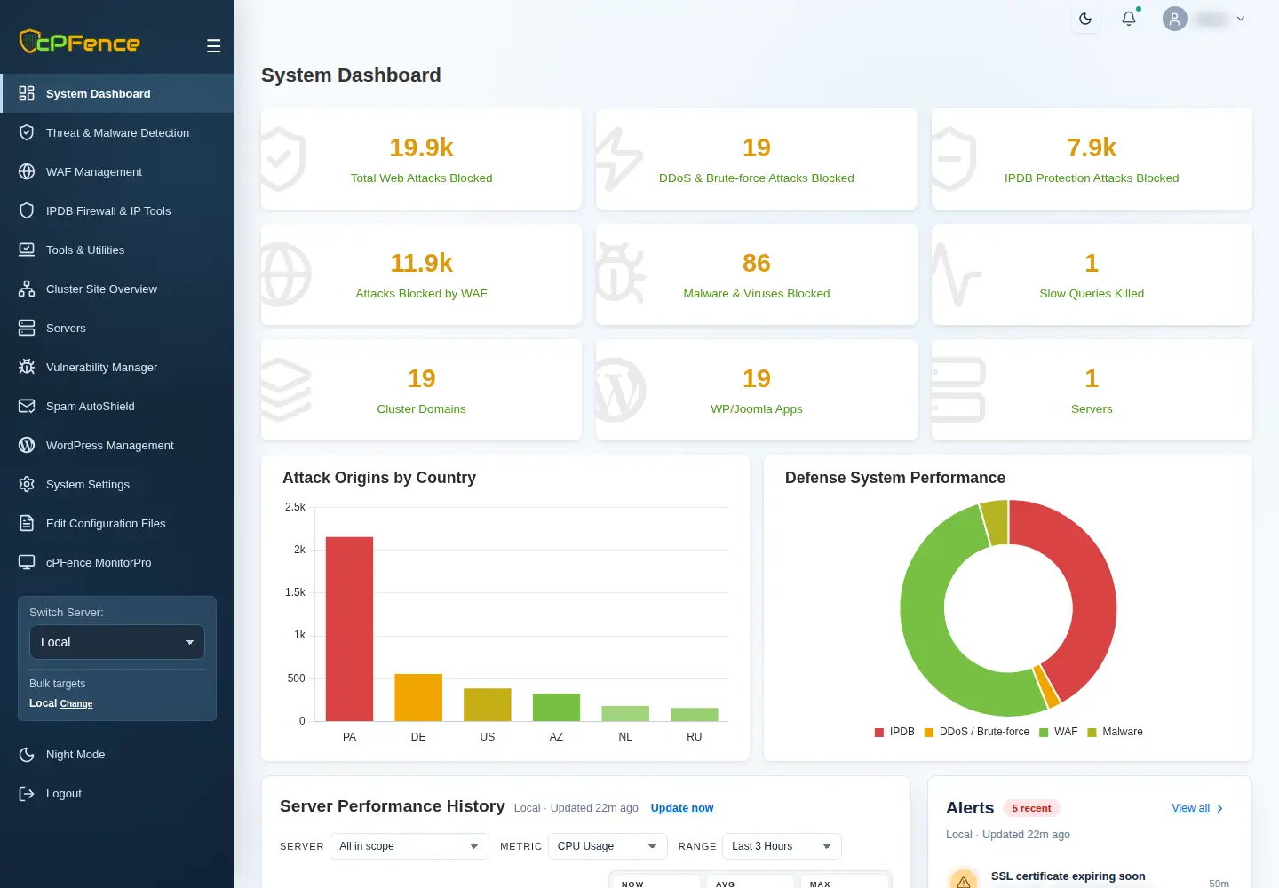Click the Logout menu entry
Viewport: 1279px width, 888px height.
point(117,793)
